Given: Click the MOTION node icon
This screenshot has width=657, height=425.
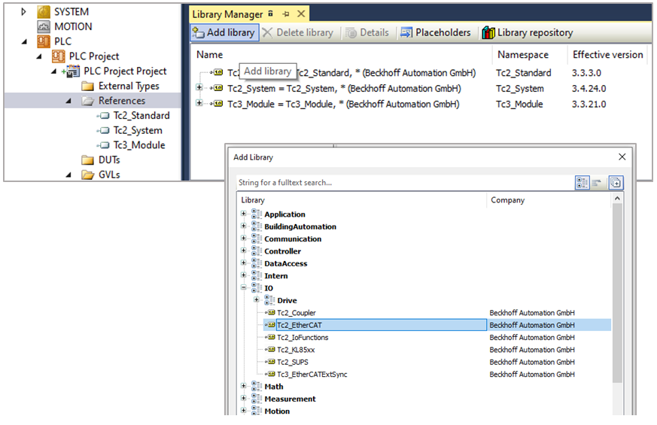Looking at the screenshot, I should tap(44, 26).
